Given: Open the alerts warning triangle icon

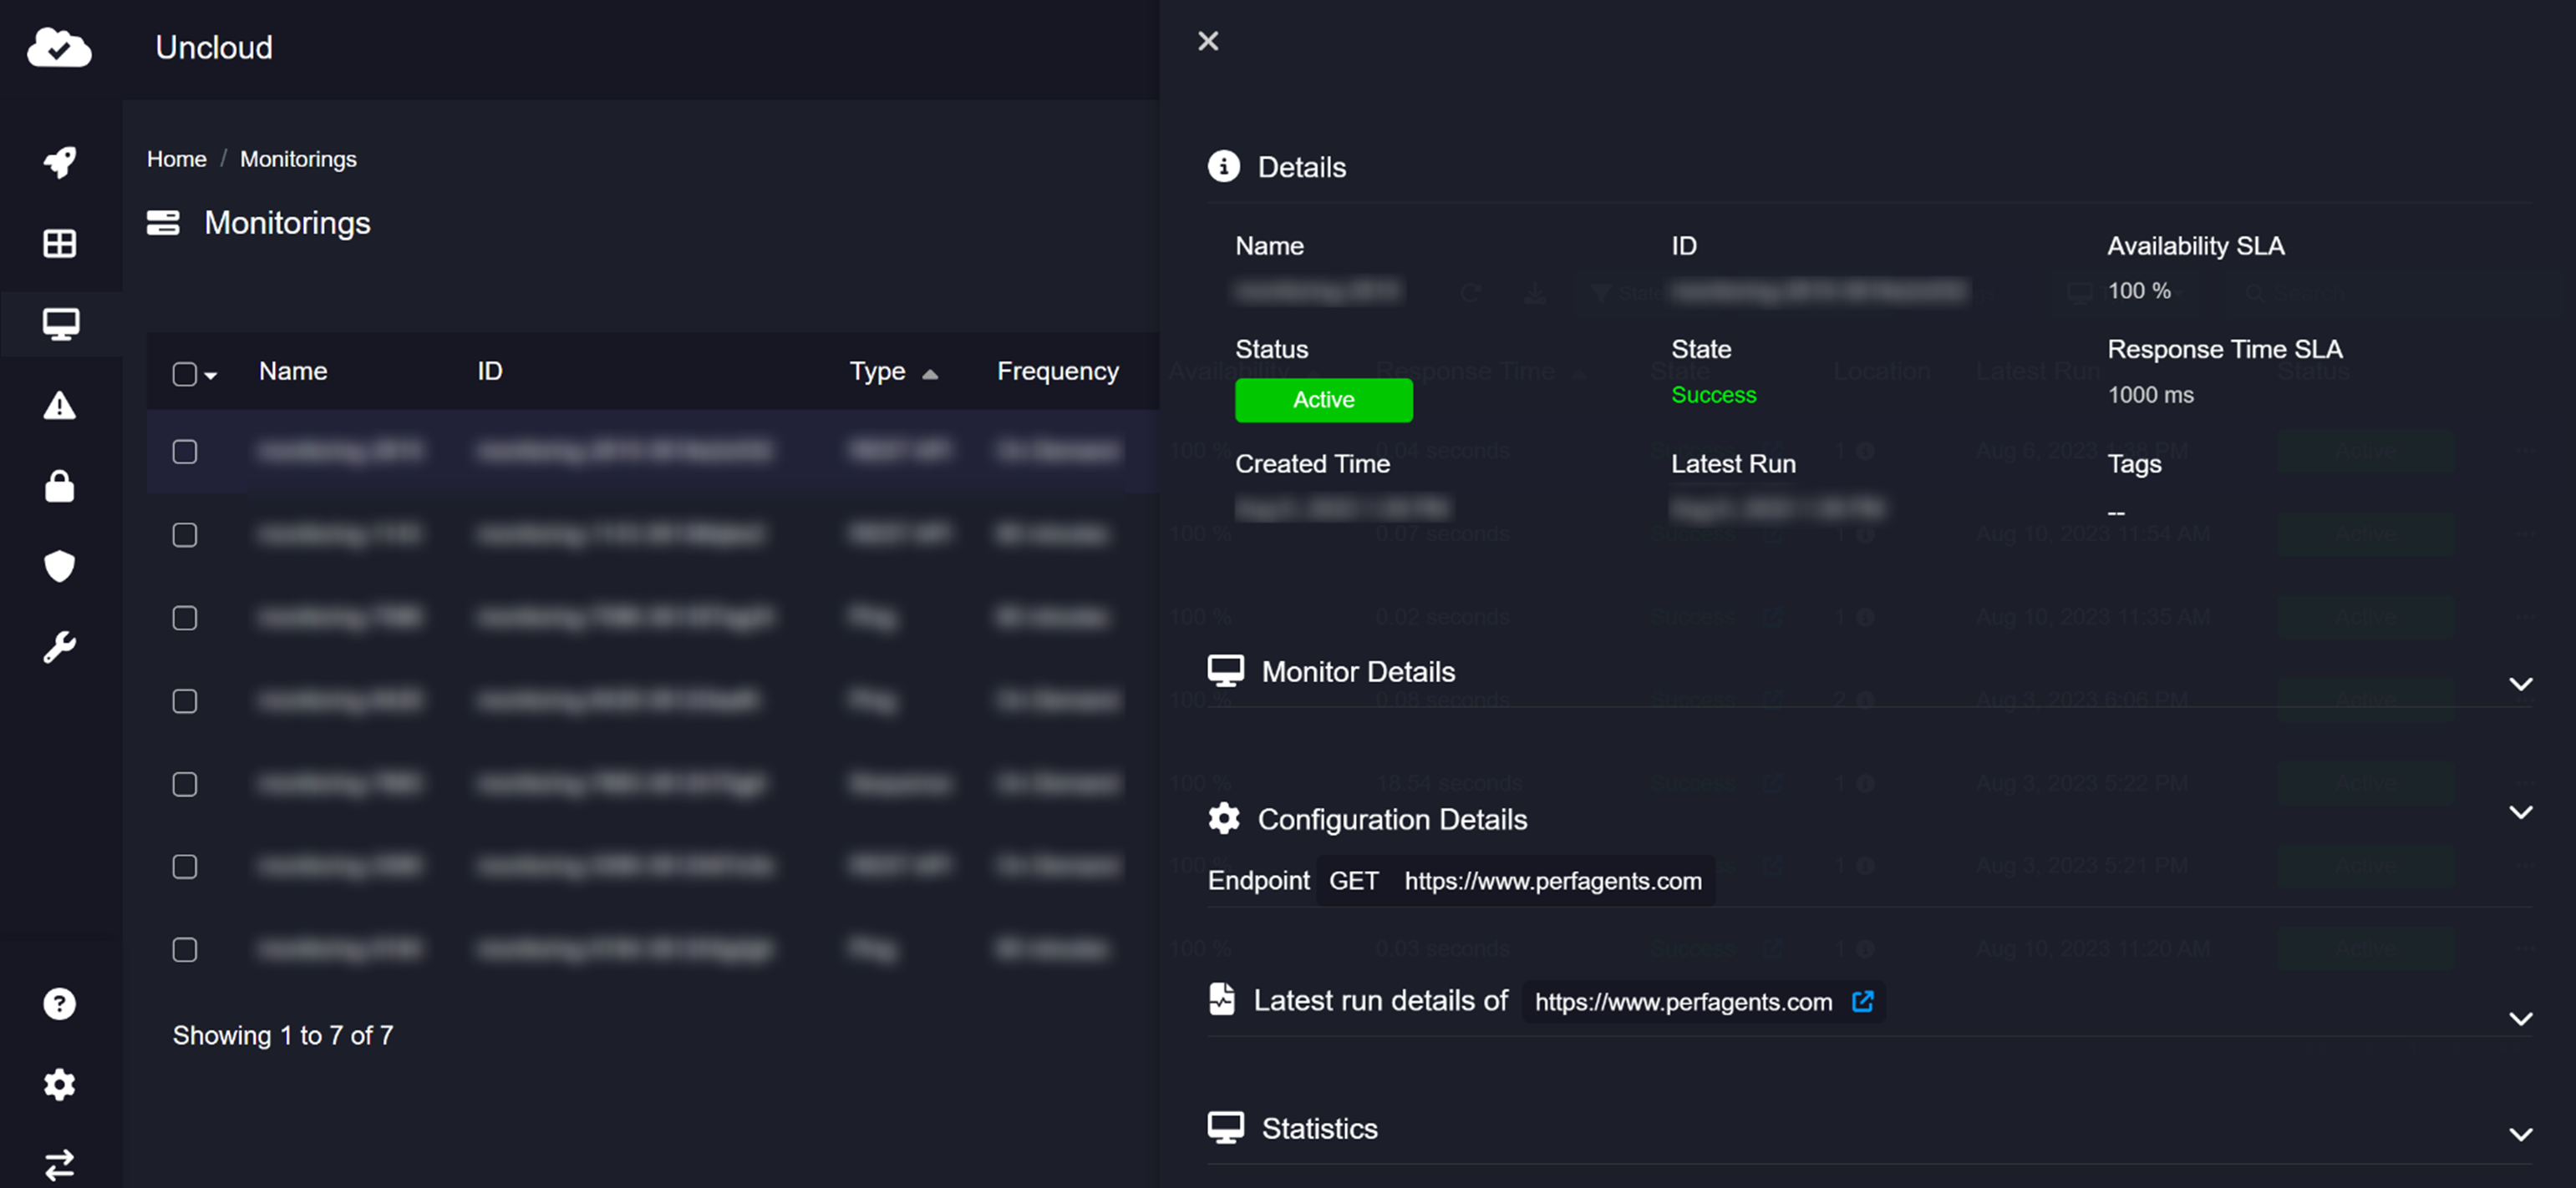Looking at the screenshot, I should click(60, 406).
